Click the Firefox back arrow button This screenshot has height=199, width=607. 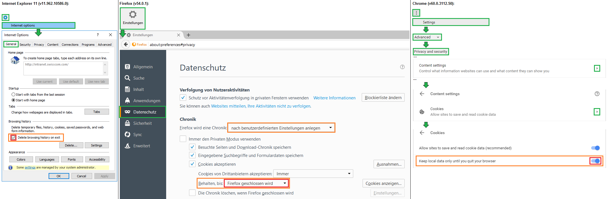coord(126,44)
